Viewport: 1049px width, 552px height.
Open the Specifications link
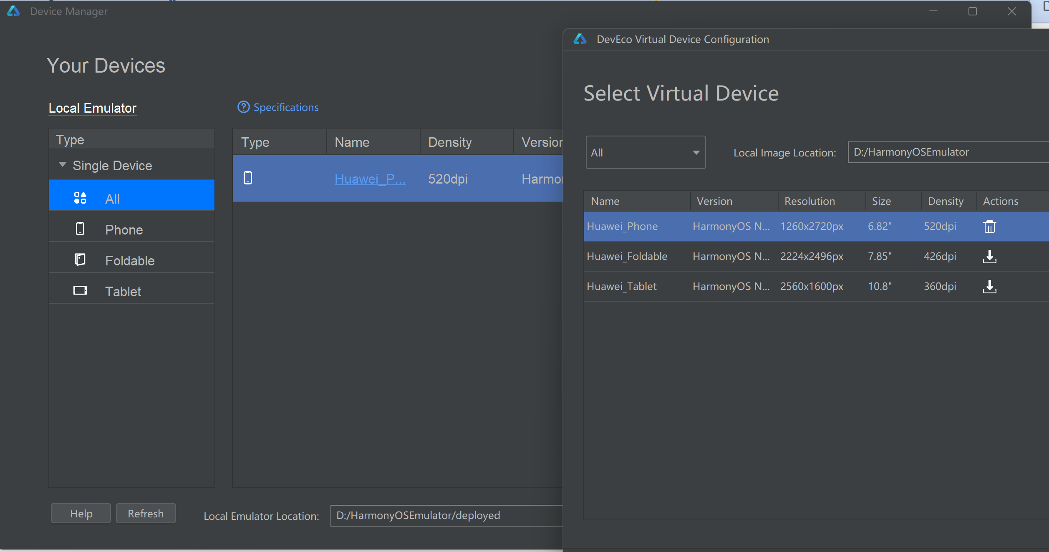[286, 107]
